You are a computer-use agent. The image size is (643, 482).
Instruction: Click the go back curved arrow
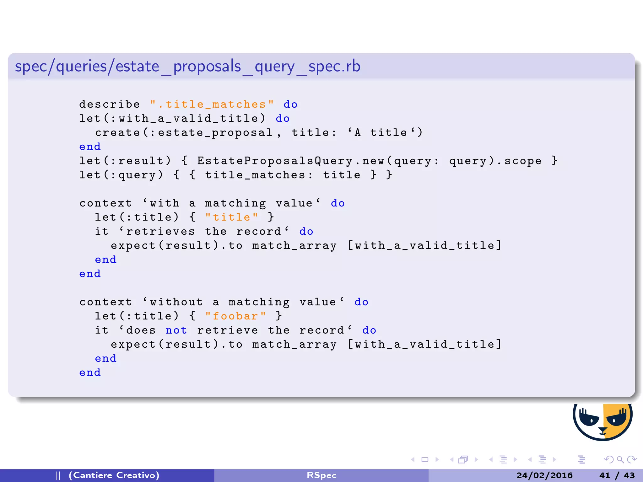click(609, 459)
